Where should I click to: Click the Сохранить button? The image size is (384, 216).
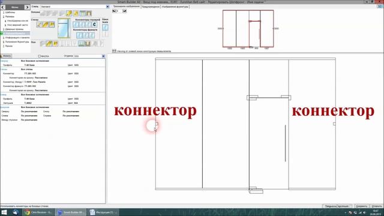[361, 206]
